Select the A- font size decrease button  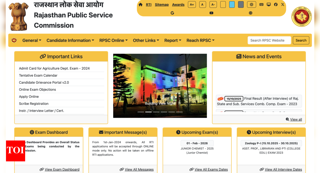coord(213,4)
